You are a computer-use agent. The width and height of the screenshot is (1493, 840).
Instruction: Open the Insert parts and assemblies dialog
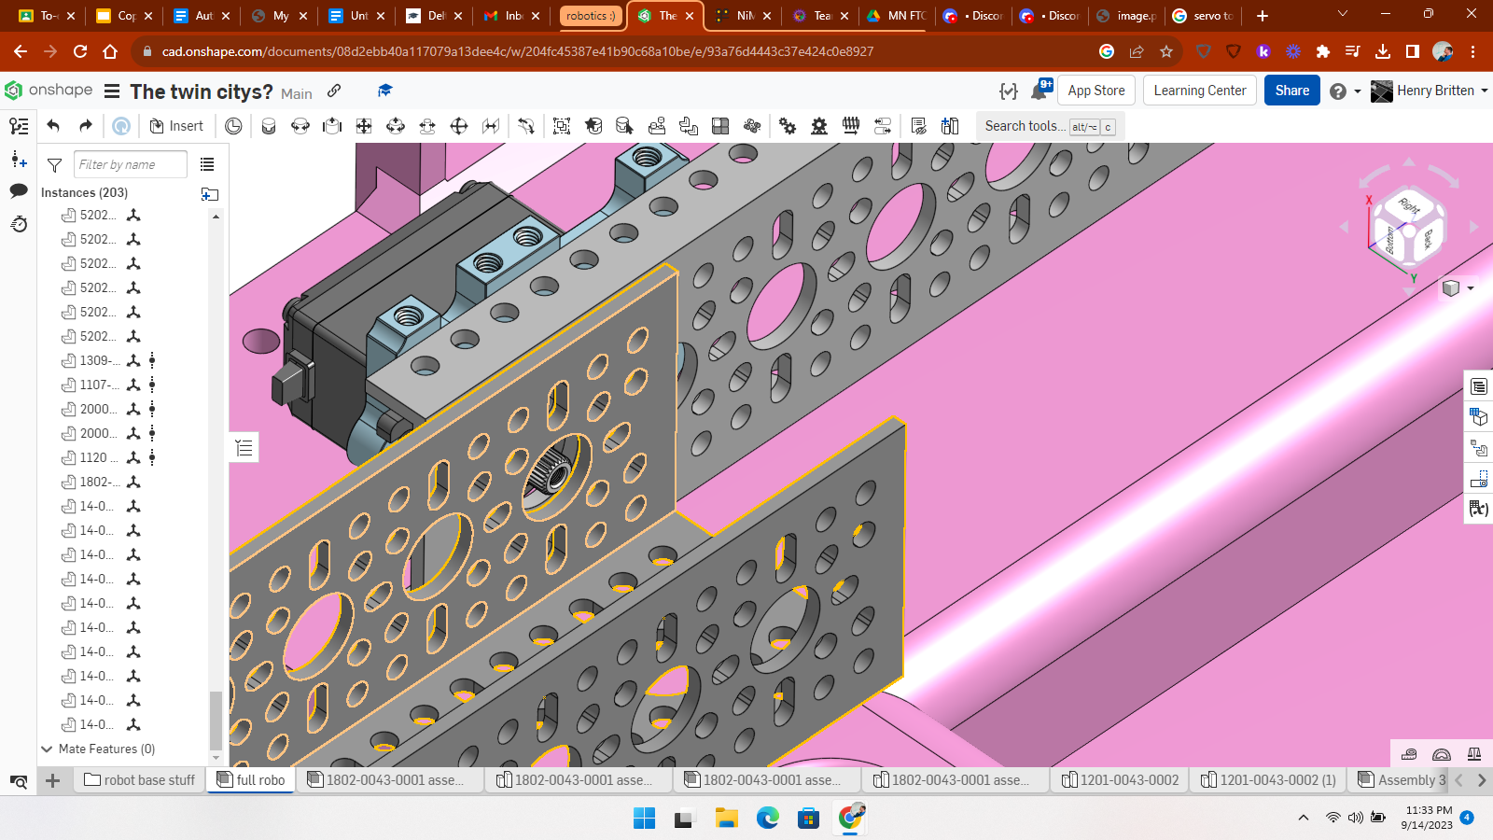pyautogui.click(x=176, y=126)
